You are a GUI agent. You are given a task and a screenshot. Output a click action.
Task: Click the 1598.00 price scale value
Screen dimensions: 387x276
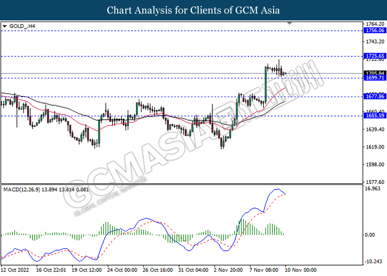(x=375, y=164)
